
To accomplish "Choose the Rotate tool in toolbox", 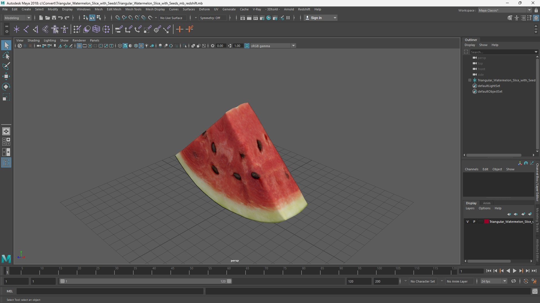I will pyautogui.click(x=6, y=87).
